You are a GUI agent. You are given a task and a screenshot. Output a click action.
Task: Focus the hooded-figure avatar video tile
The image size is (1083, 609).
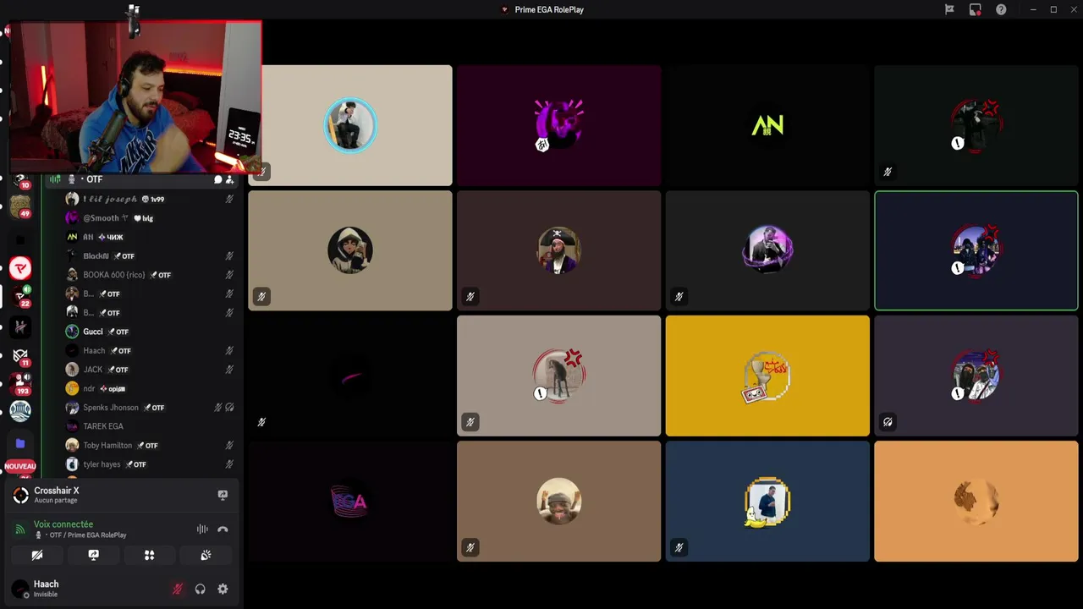[350, 250]
